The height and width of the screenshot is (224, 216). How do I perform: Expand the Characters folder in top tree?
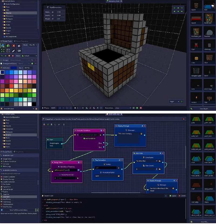tap(3, 16)
